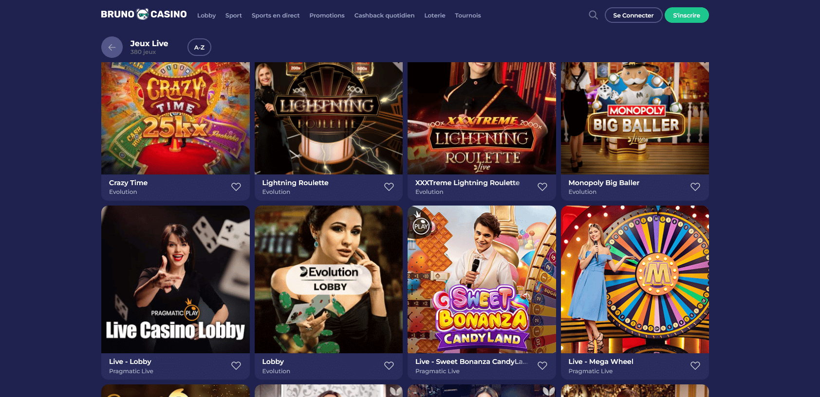Favorite Evolution Lobby heart icon
The image size is (820, 397).
click(389, 366)
